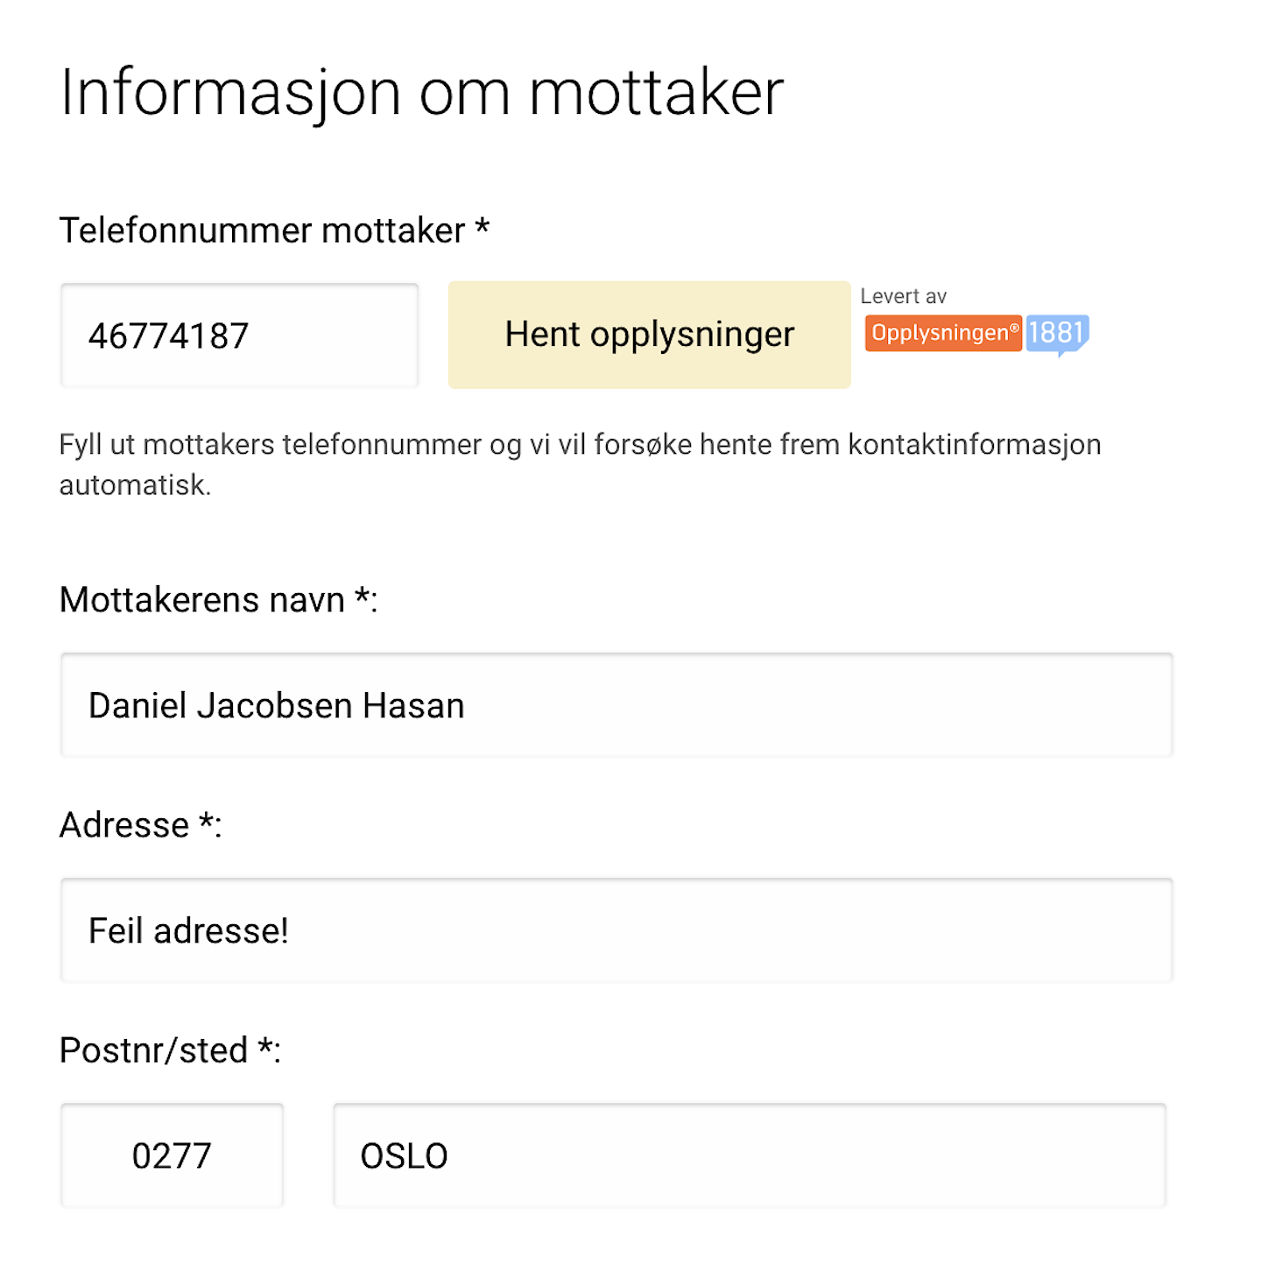The width and height of the screenshot is (1261, 1272).
Task: Select the Adresse field showing Feil adresse!
Action: click(x=616, y=930)
